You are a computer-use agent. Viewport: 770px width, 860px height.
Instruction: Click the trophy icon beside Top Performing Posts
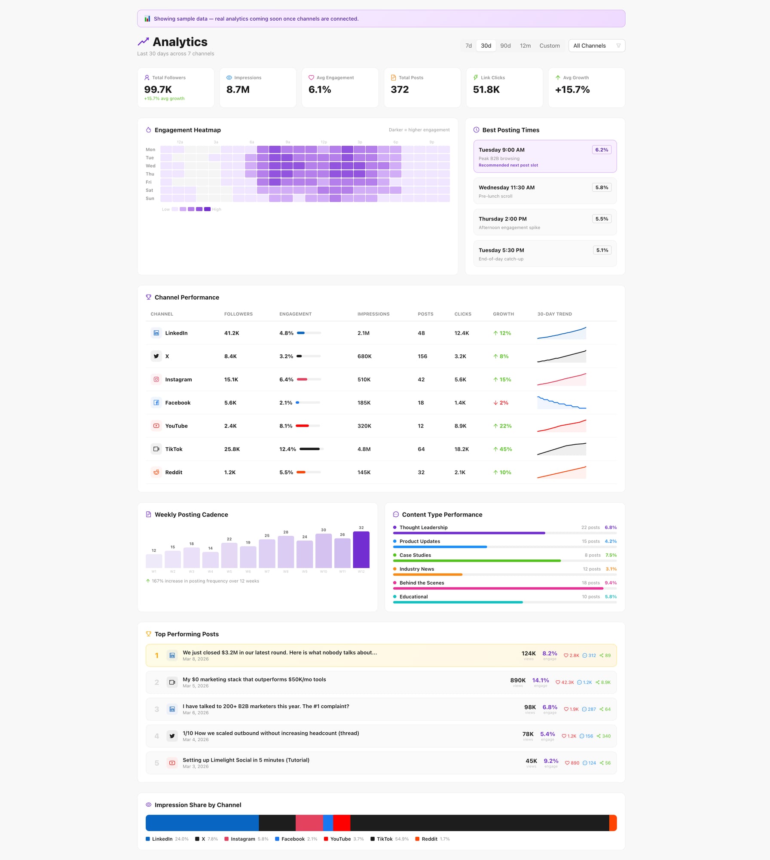tap(148, 633)
